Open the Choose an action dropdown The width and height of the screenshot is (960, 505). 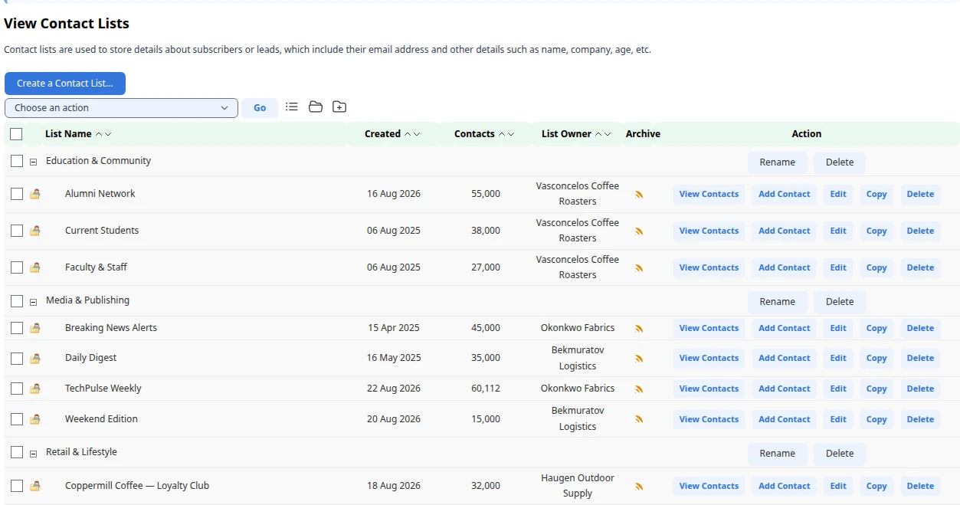point(121,108)
